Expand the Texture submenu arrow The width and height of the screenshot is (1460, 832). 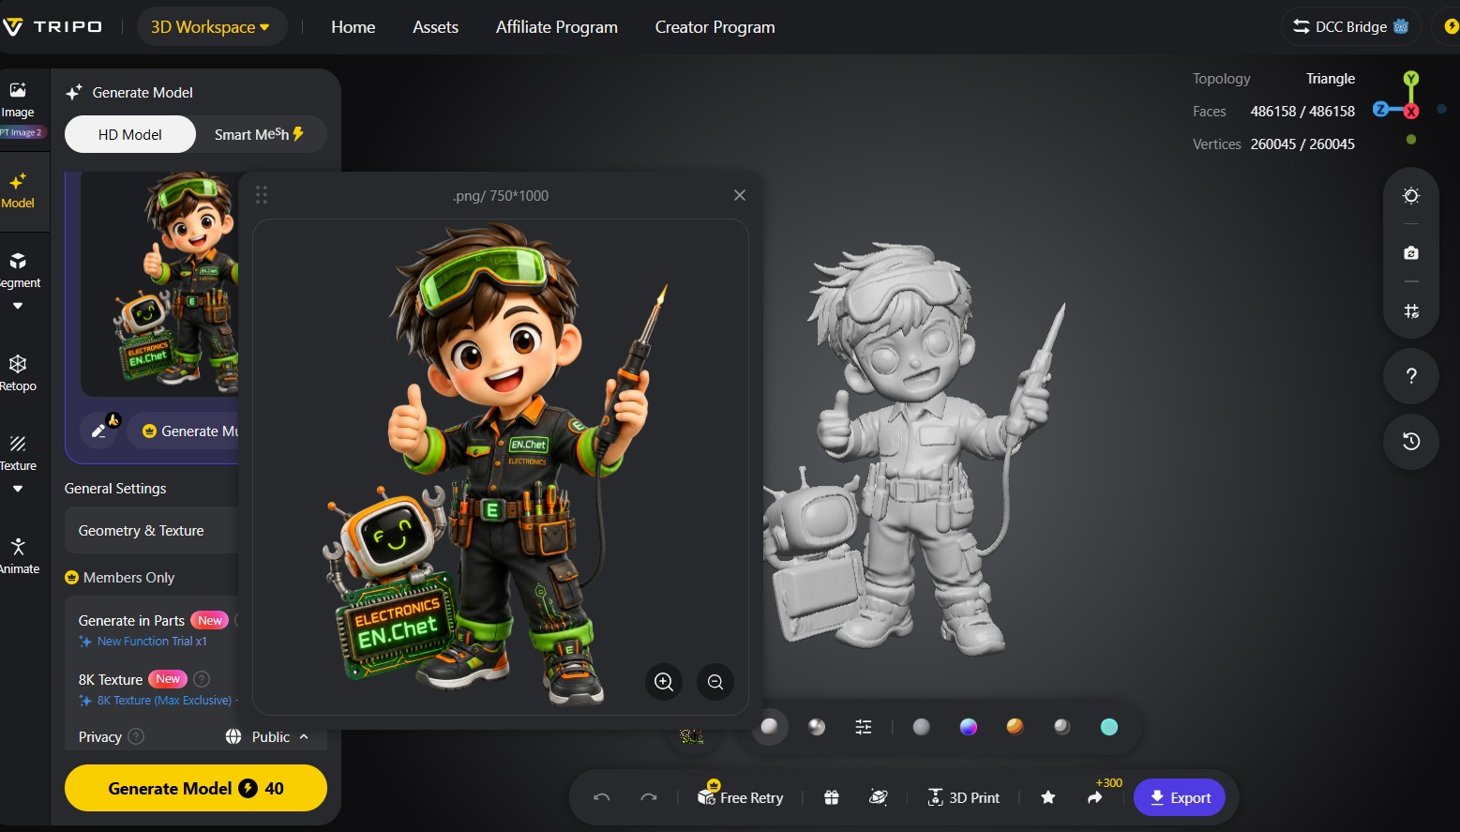[18, 489]
